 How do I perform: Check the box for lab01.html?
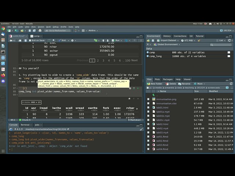pos(148,107)
